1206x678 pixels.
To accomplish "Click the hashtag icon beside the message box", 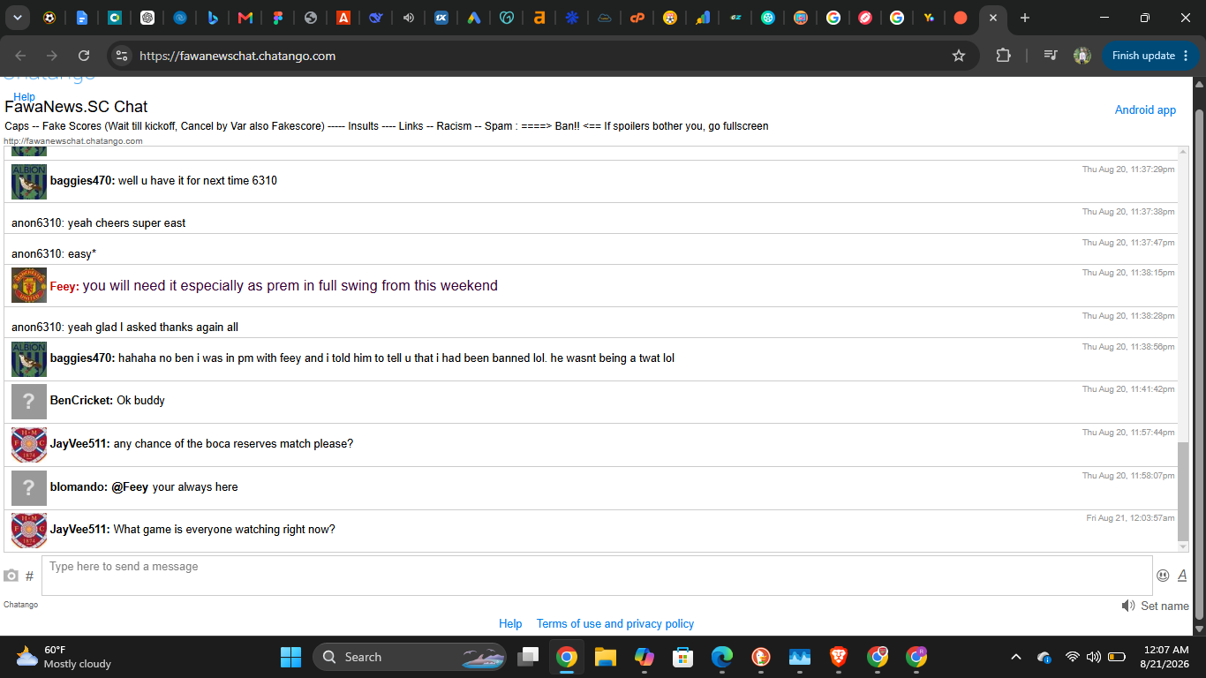I will 29,576.
